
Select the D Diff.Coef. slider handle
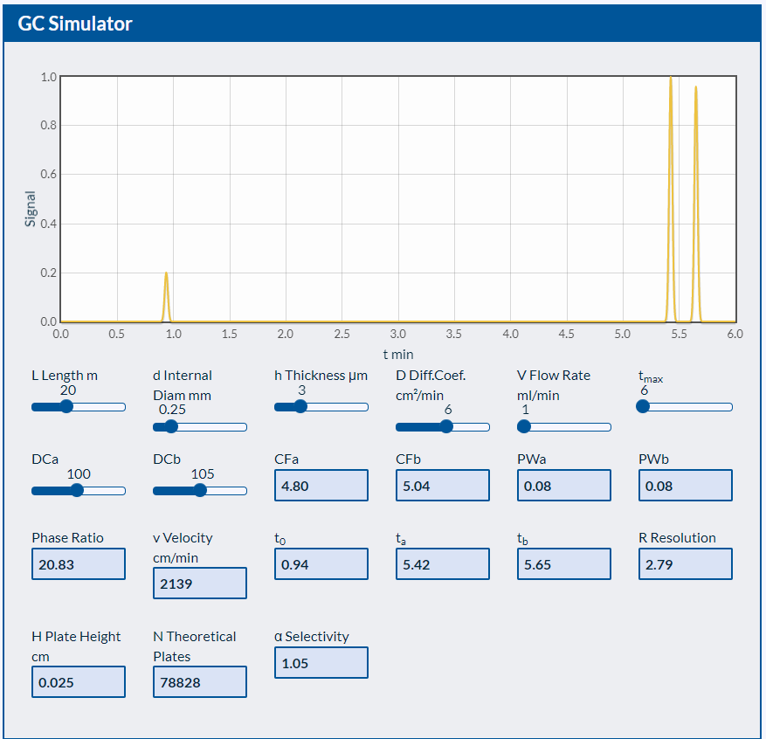coord(446,426)
